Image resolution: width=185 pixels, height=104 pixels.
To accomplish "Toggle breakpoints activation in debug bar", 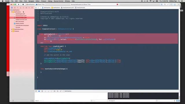I will (39, 91).
